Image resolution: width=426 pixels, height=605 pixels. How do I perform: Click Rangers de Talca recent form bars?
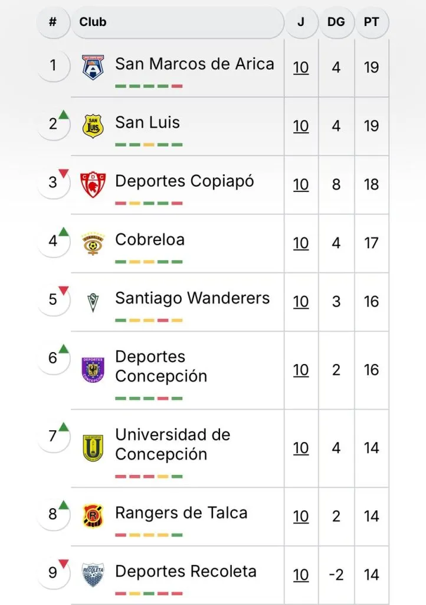(149, 535)
